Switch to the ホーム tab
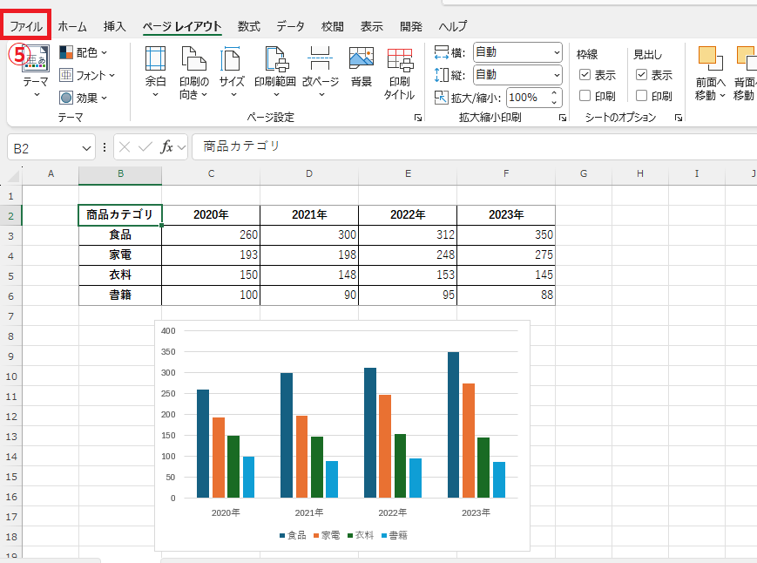This screenshot has height=563, width=757. point(72,26)
